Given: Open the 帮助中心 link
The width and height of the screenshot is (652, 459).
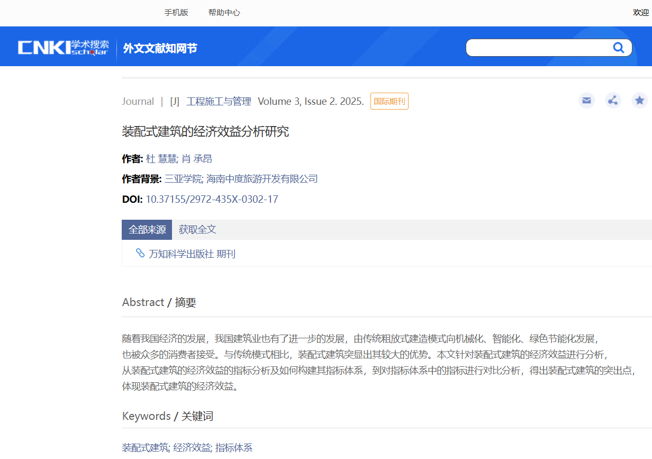Looking at the screenshot, I should click(224, 13).
